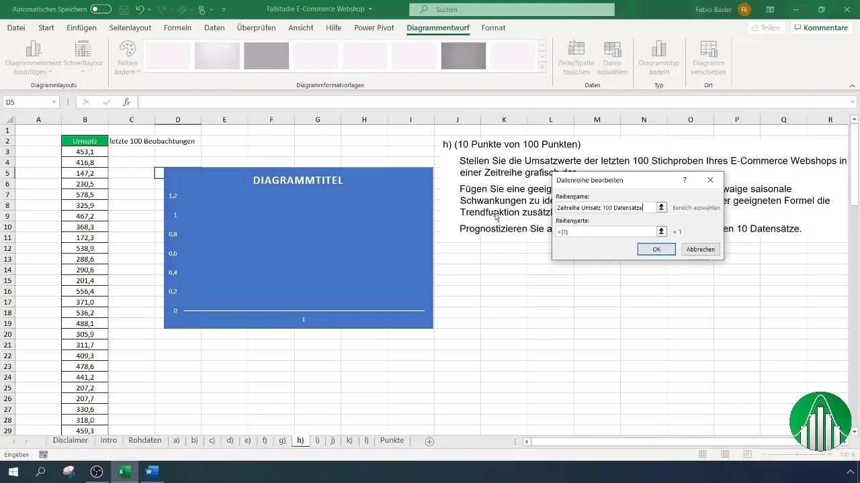This screenshot has height=483, width=860.
Task: Switch to the Format ribbon tab
Action: click(x=493, y=28)
